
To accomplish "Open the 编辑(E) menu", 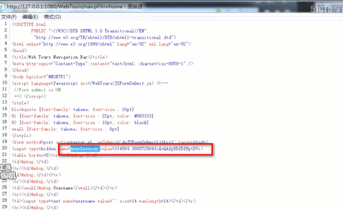I will click(x=30, y=17).
